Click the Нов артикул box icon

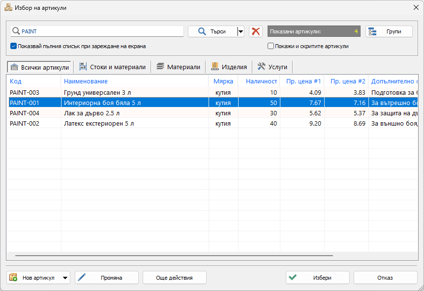pos(13,277)
